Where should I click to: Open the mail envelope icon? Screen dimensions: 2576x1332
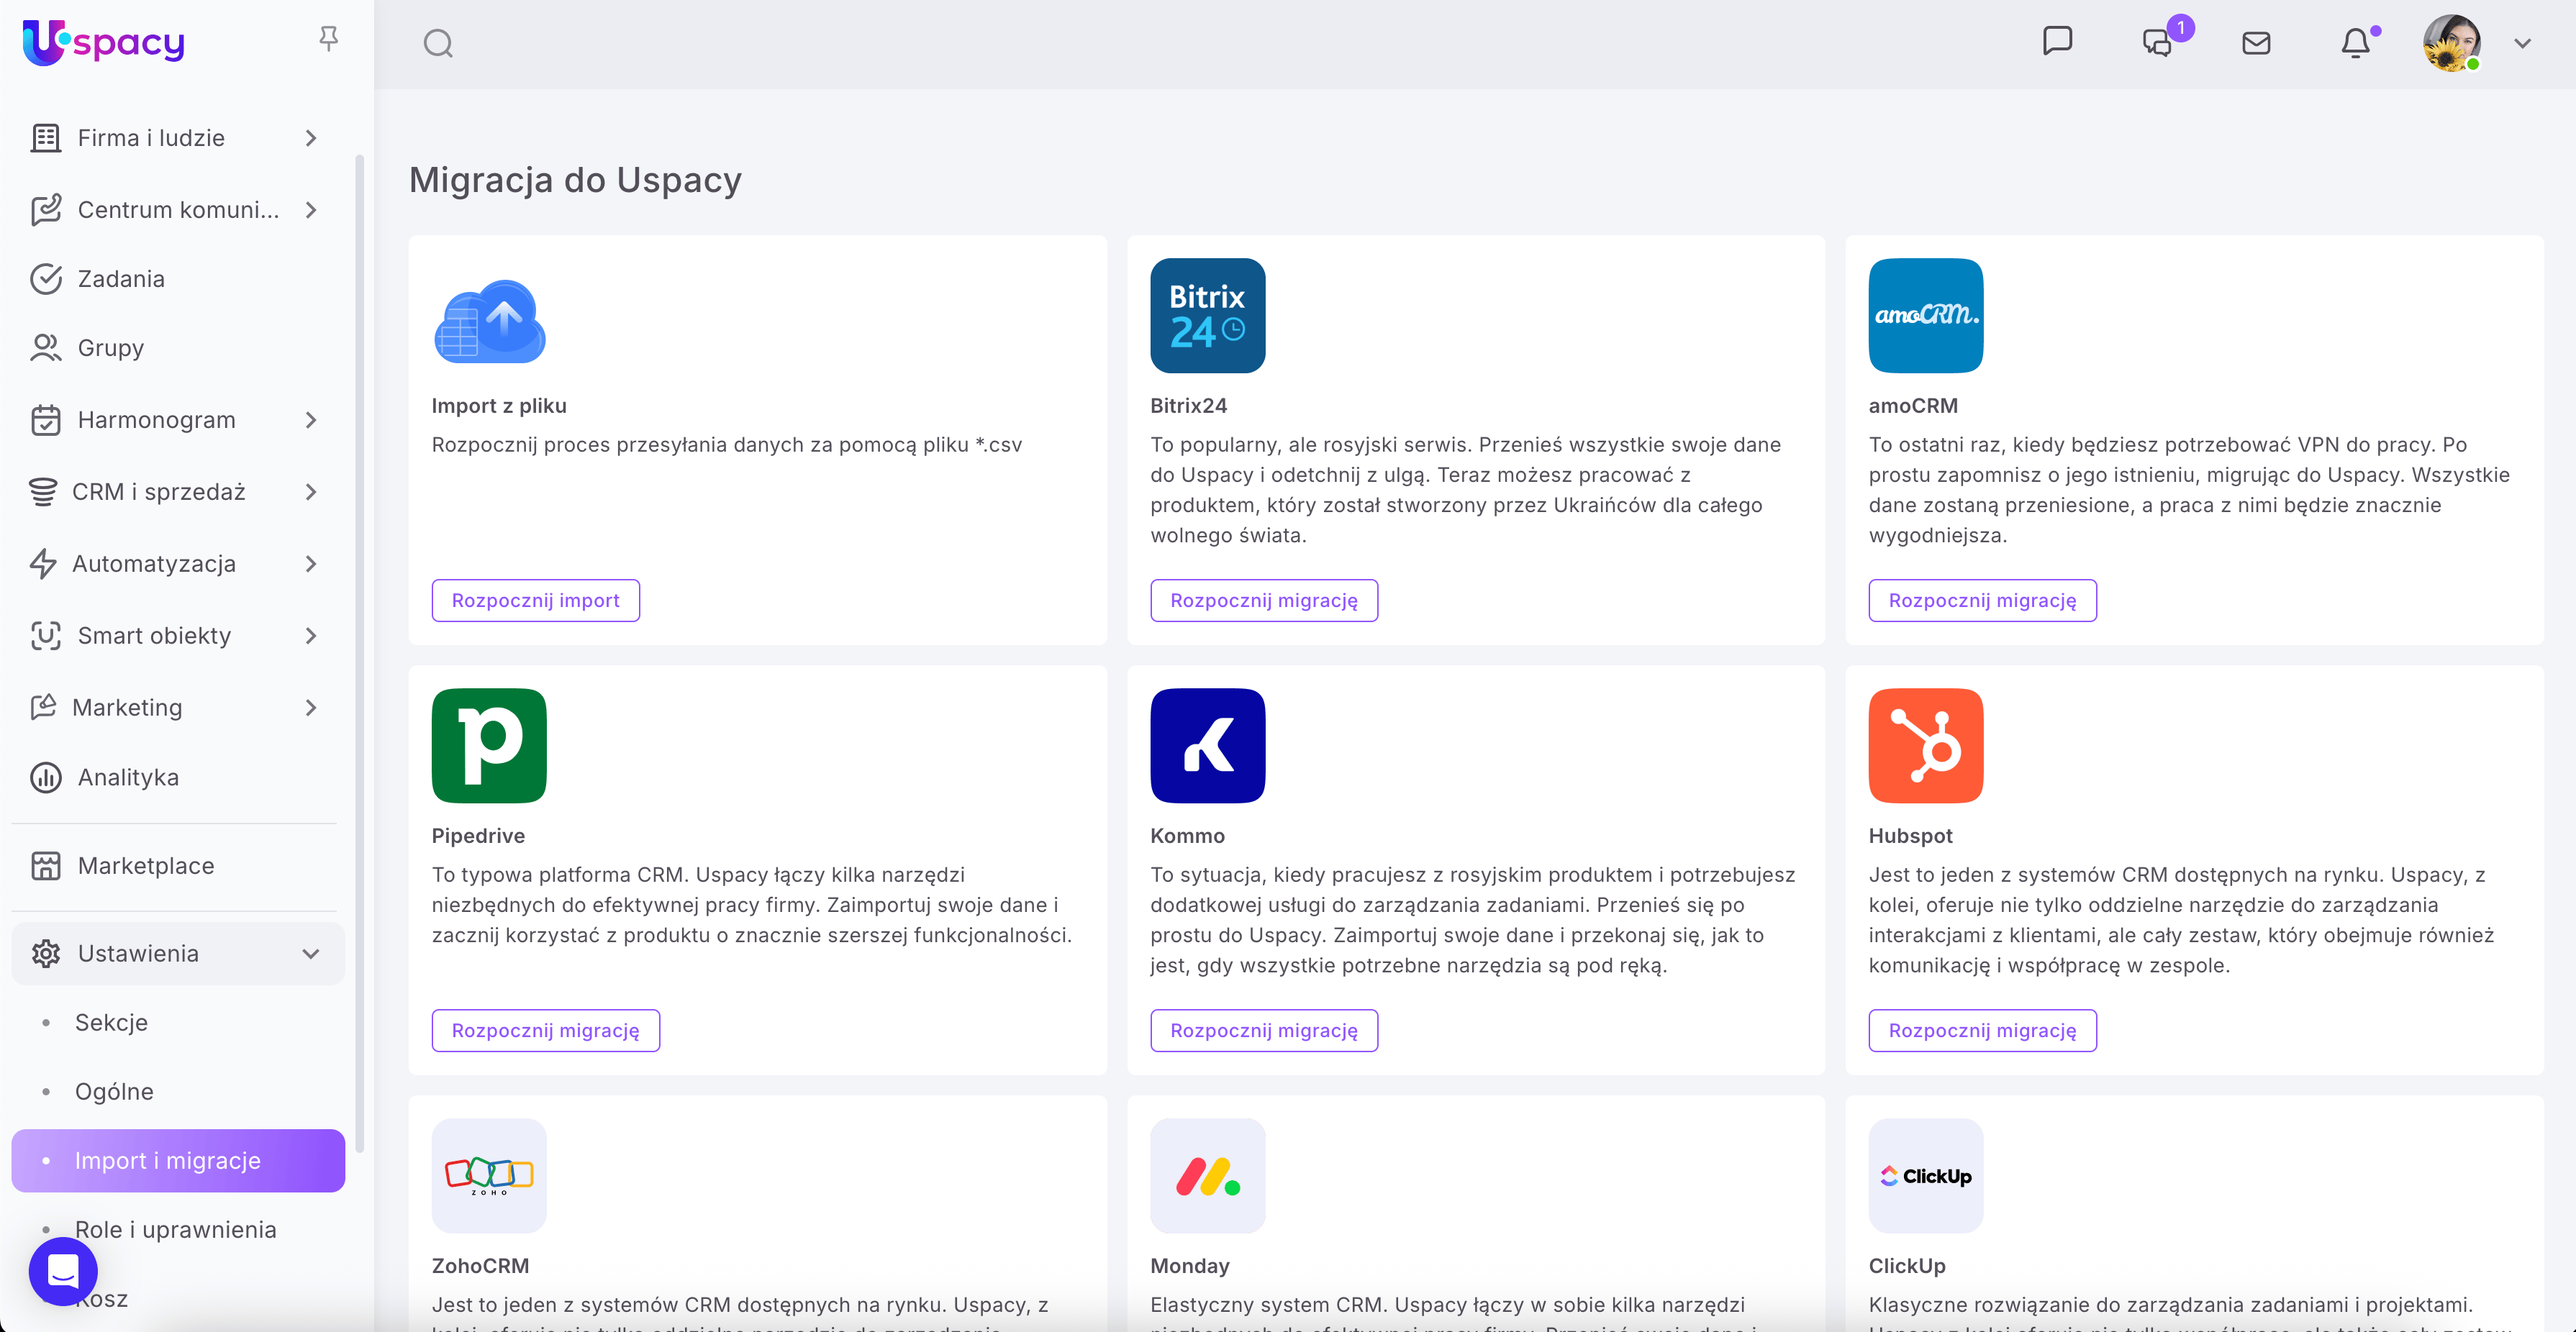click(2256, 43)
